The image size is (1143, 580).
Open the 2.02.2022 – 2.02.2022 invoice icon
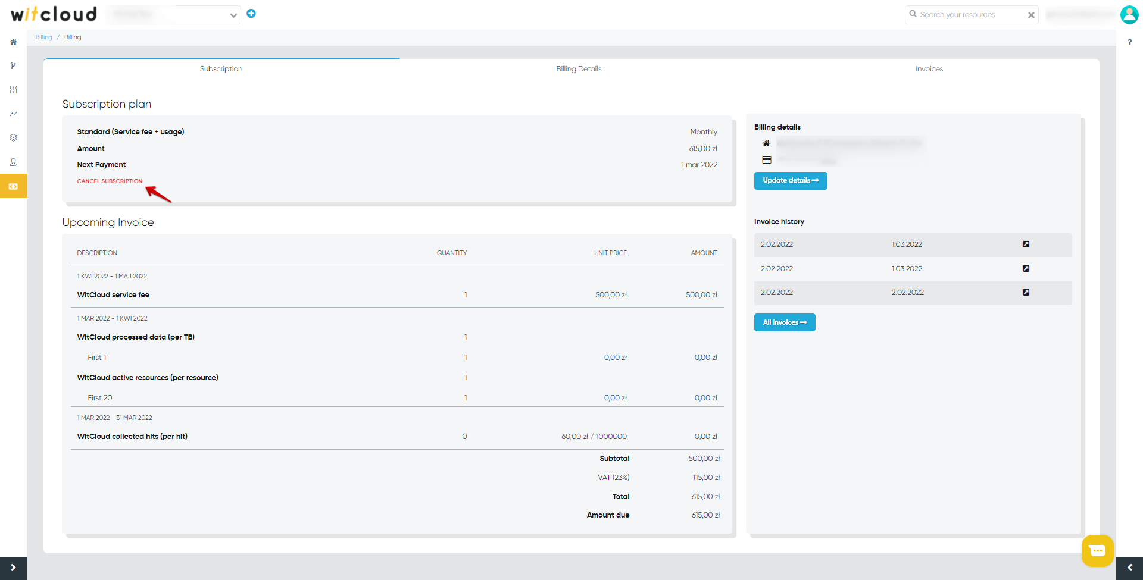tap(1026, 293)
